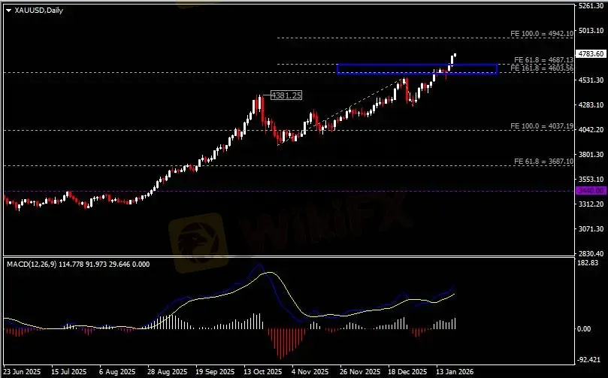
Task: Click the 0.00 MACD zero level value
Action: coord(584,328)
